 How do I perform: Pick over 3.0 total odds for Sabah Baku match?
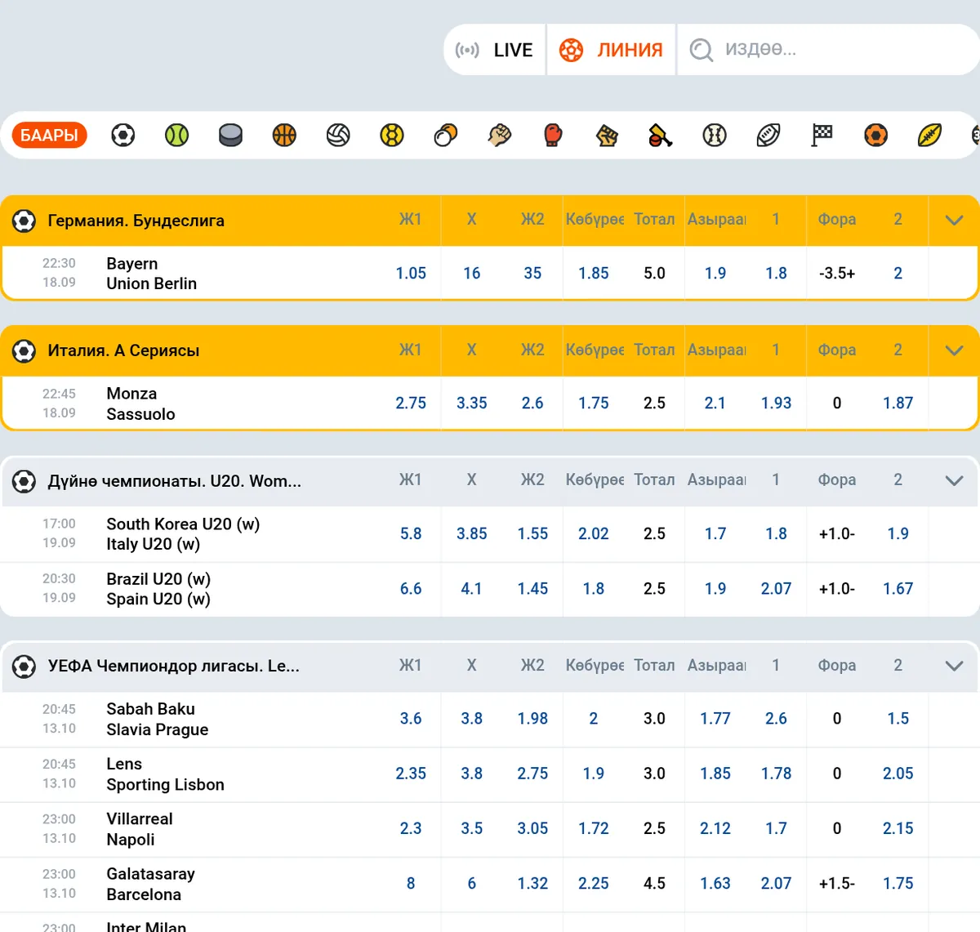(x=594, y=719)
